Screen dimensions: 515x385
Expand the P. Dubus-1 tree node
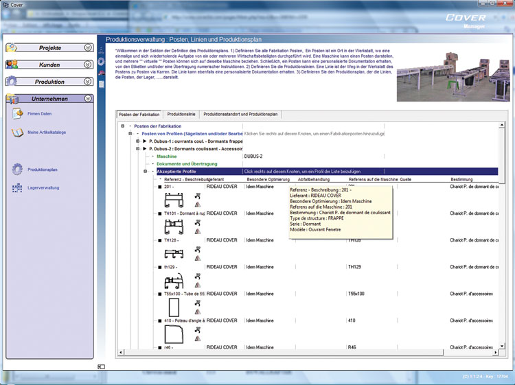(x=137, y=141)
